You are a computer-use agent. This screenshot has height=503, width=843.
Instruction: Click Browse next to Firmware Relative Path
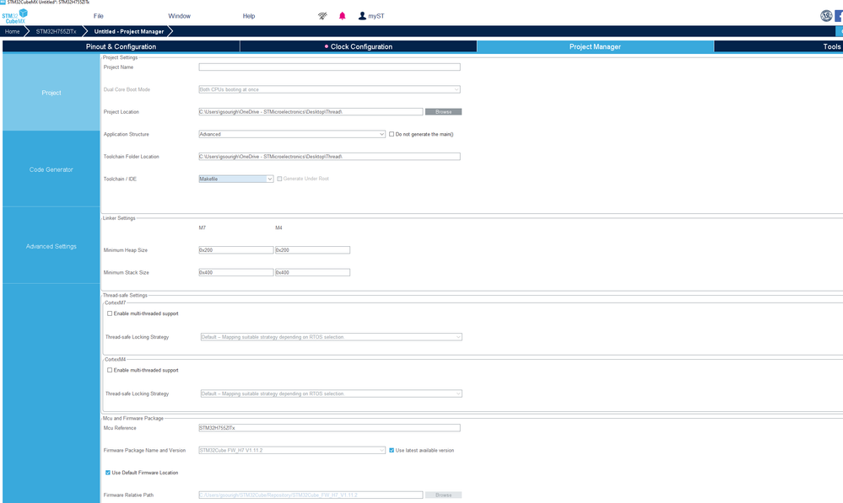click(444, 495)
